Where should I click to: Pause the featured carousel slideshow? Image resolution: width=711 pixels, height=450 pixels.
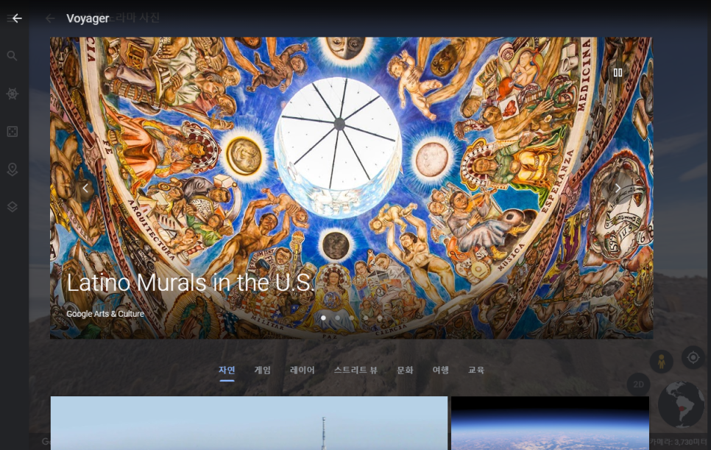coord(618,73)
